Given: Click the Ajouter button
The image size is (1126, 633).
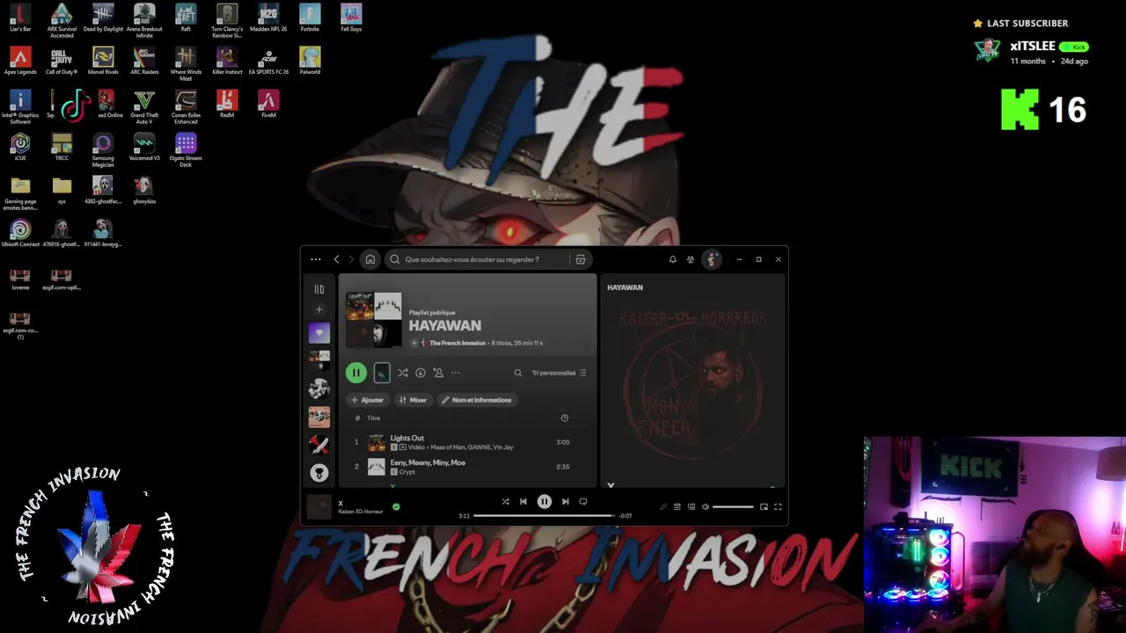Looking at the screenshot, I should 367,400.
